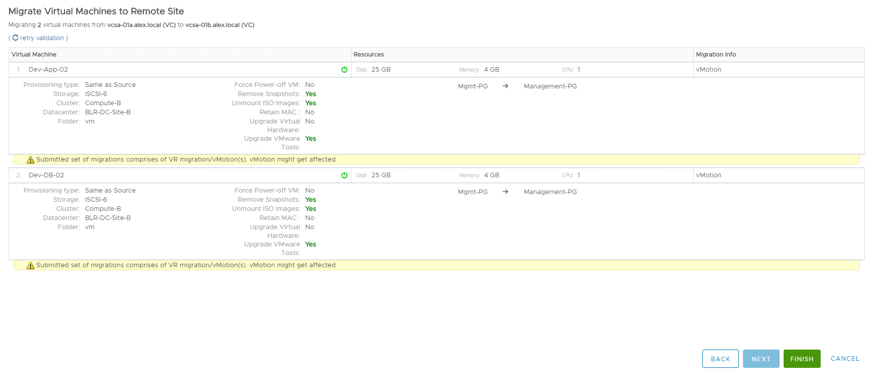Click the green power icon for Dev-DB-02

(x=344, y=175)
